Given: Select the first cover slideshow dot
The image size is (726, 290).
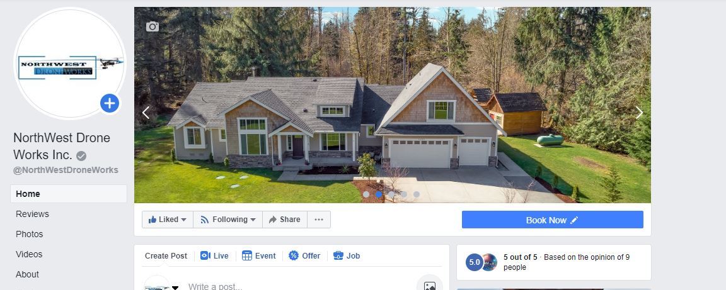Looking at the screenshot, I should [x=366, y=195].
